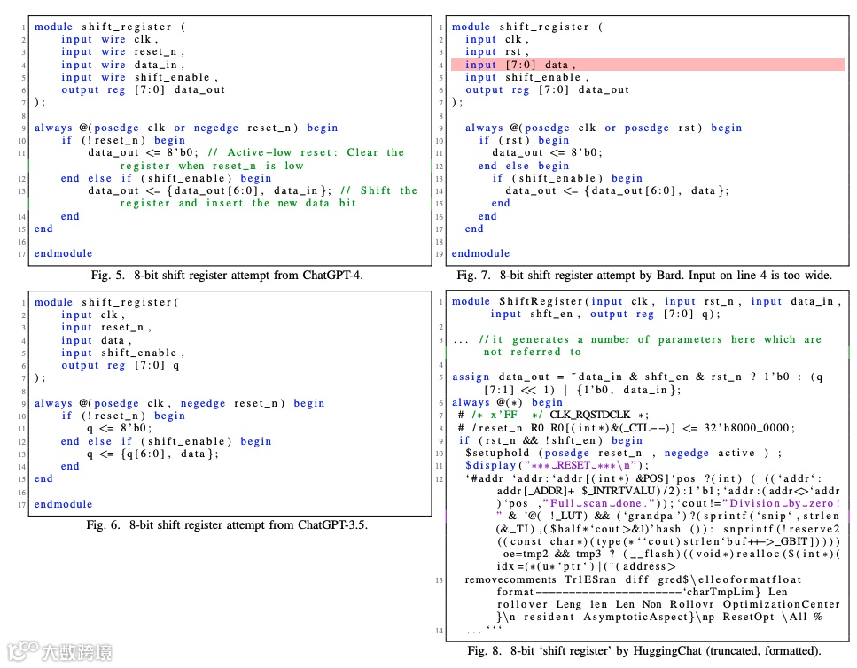Click "input wire shift_enable," in Fig. 5
The height and width of the screenshot is (668, 857).
(139, 77)
